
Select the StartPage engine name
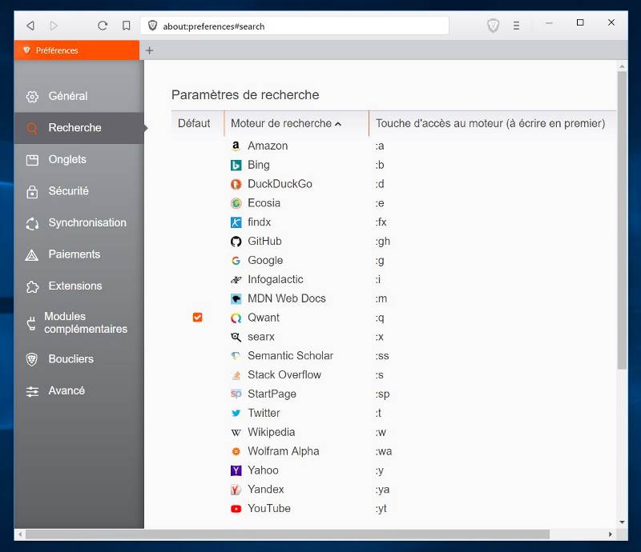(272, 394)
